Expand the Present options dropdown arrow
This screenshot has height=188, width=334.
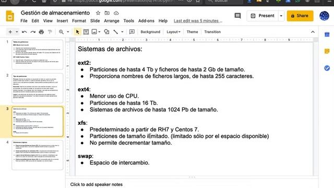coord(281,16)
